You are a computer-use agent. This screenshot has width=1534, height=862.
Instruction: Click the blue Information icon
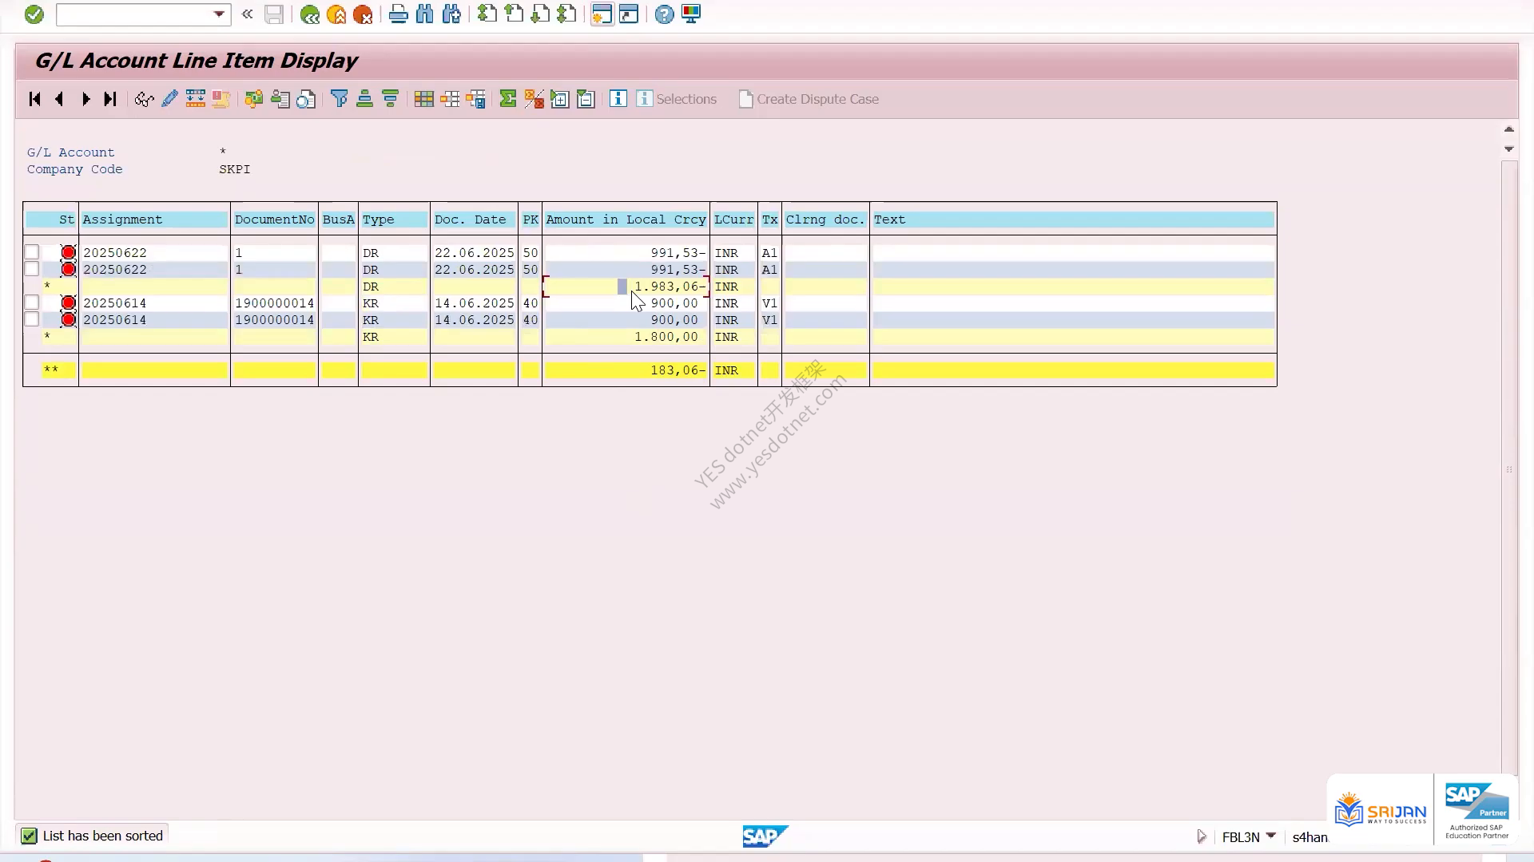point(618,99)
